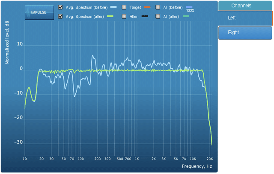Enable the All (before) checkbox

click(158, 7)
